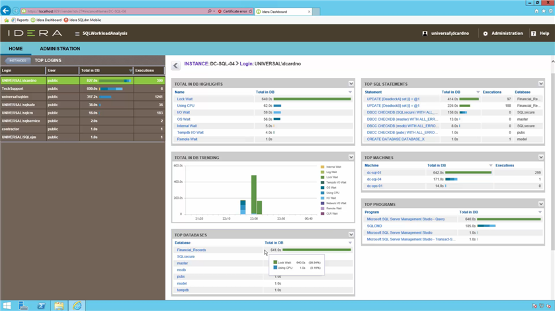The width and height of the screenshot is (555, 311).
Task: Open the SQLCMD program link
Action: click(374, 226)
